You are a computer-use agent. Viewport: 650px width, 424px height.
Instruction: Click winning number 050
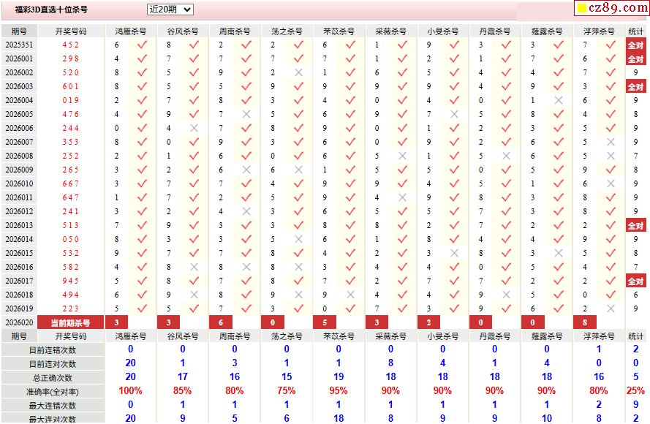(70, 239)
